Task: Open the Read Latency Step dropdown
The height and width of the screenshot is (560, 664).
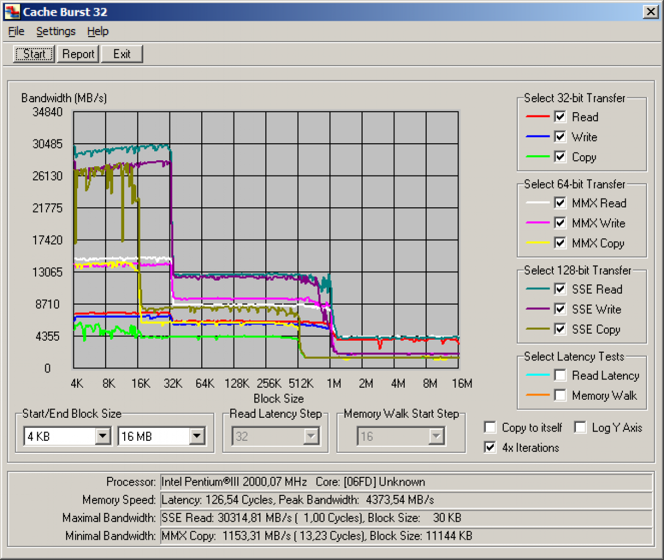Action: coord(311,436)
